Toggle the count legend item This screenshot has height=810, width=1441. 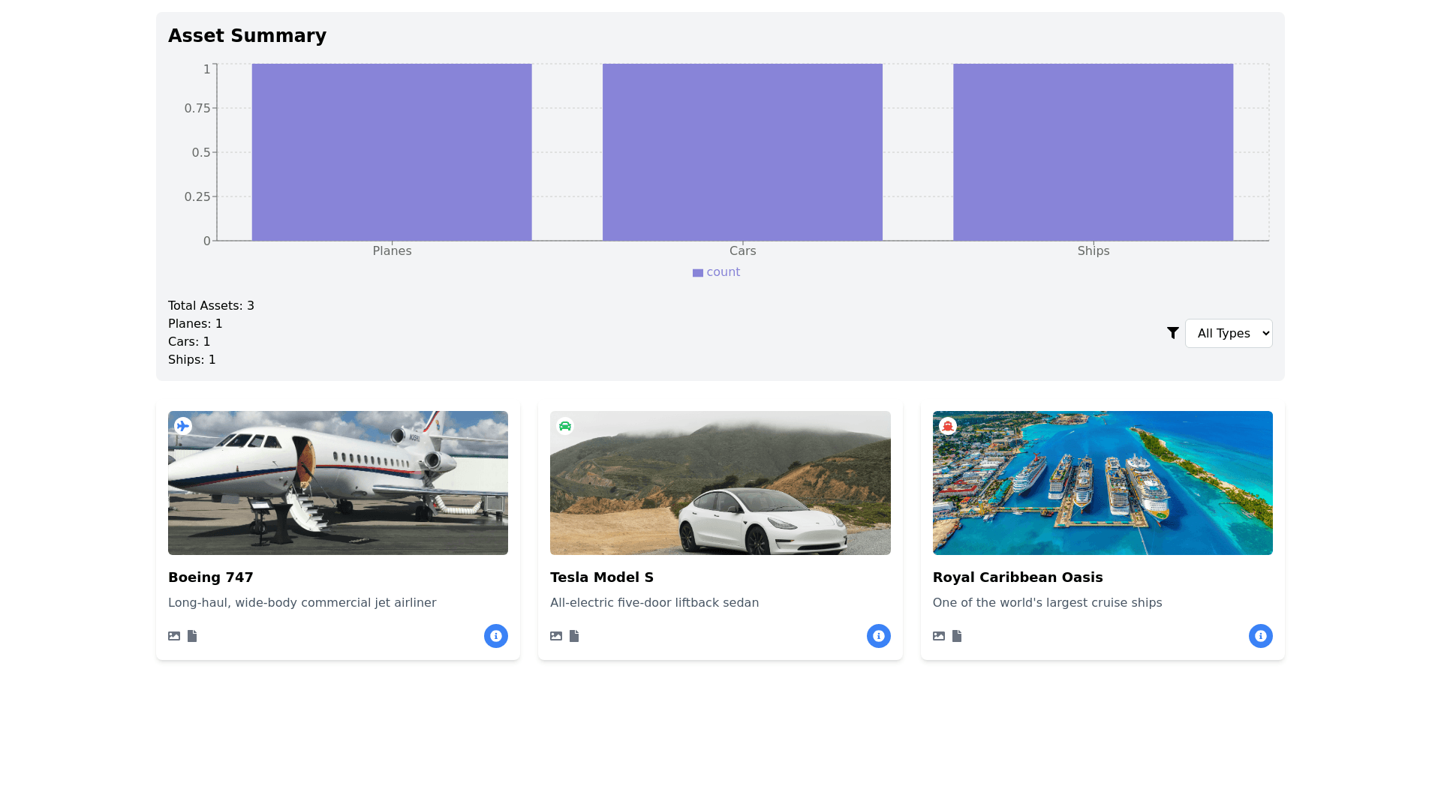click(x=717, y=272)
